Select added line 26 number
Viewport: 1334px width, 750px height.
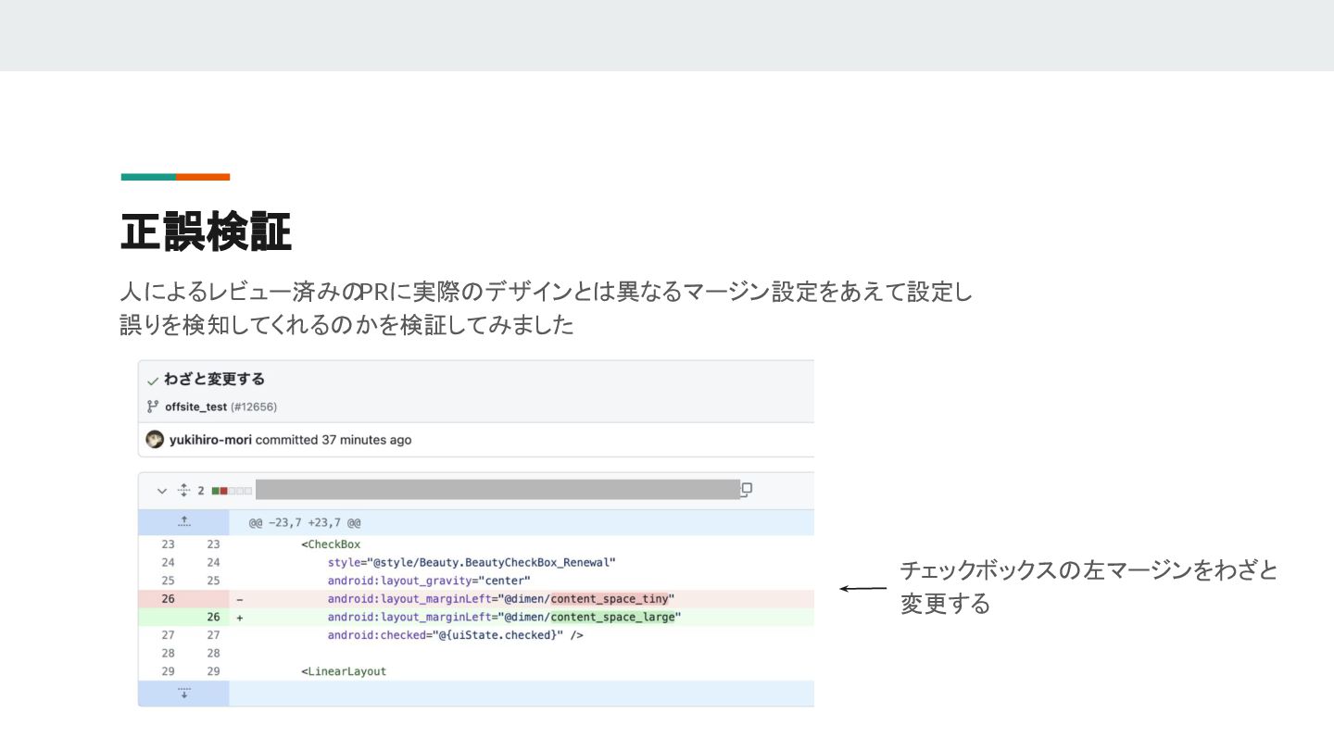(213, 617)
